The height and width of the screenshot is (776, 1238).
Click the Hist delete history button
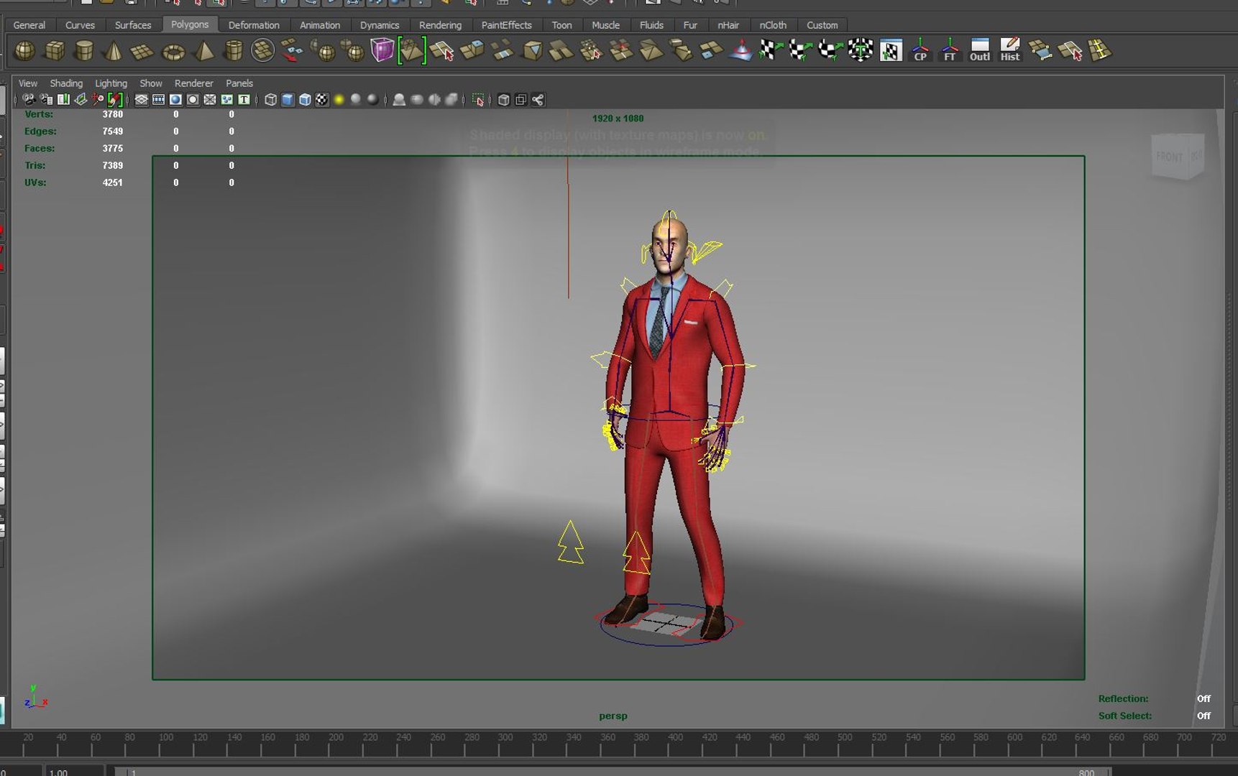point(1010,50)
